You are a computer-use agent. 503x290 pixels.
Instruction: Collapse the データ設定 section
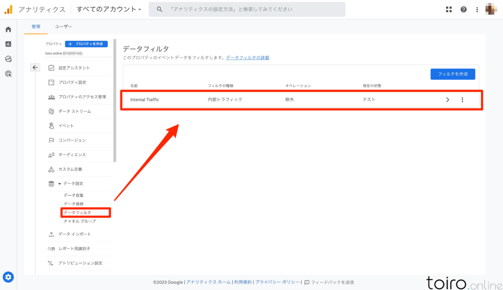[x=60, y=184]
